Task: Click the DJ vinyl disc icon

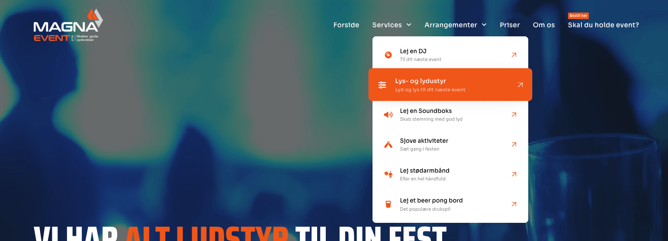Action: [388, 55]
